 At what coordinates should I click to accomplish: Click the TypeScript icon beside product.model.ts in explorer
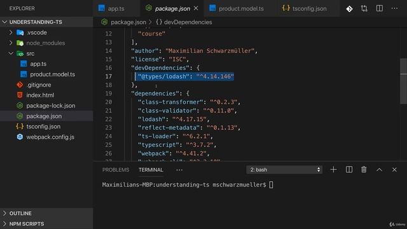point(24,74)
